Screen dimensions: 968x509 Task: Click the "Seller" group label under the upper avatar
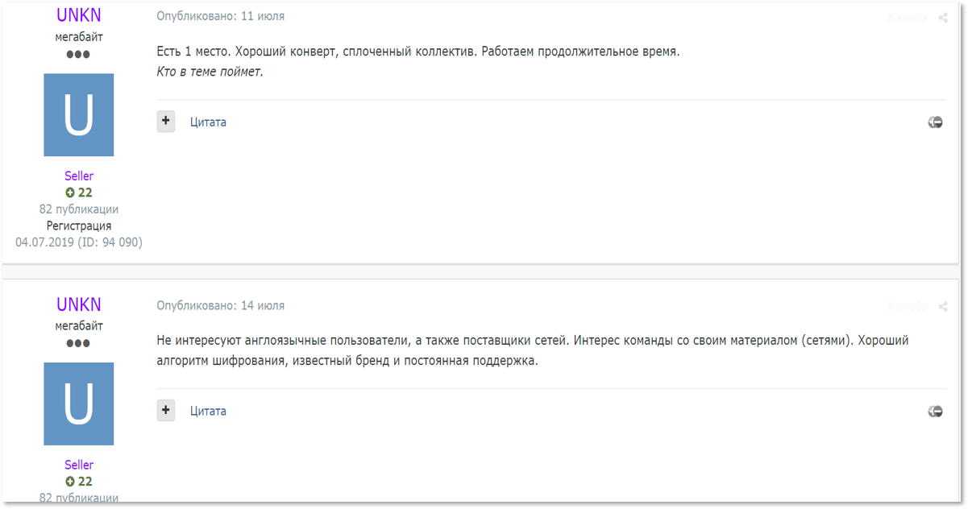click(79, 176)
